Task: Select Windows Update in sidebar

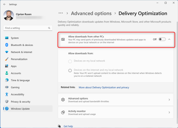Action: coord(28,108)
